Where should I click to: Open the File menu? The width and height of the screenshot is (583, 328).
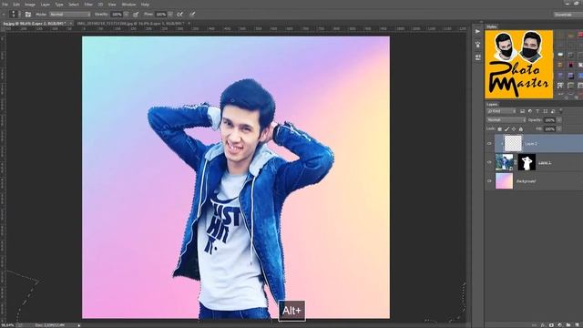(5, 5)
